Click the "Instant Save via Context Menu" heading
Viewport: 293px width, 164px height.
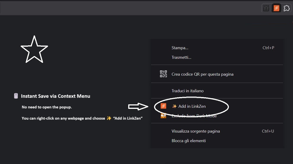click(55, 96)
